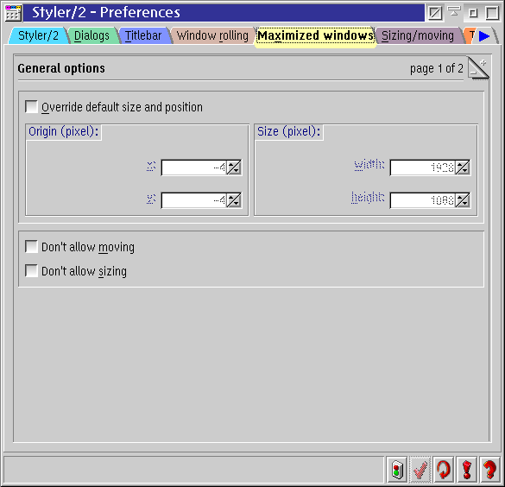This screenshot has height=487, width=505.
Task: Switch to the Titlebar tab
Action: click(x=143, y=35)
